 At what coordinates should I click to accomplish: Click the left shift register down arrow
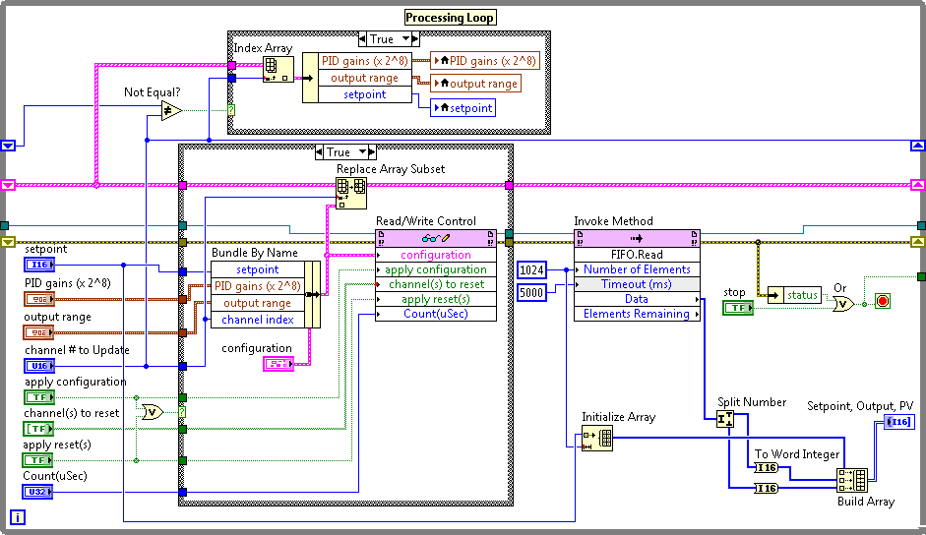pos(9,146)
